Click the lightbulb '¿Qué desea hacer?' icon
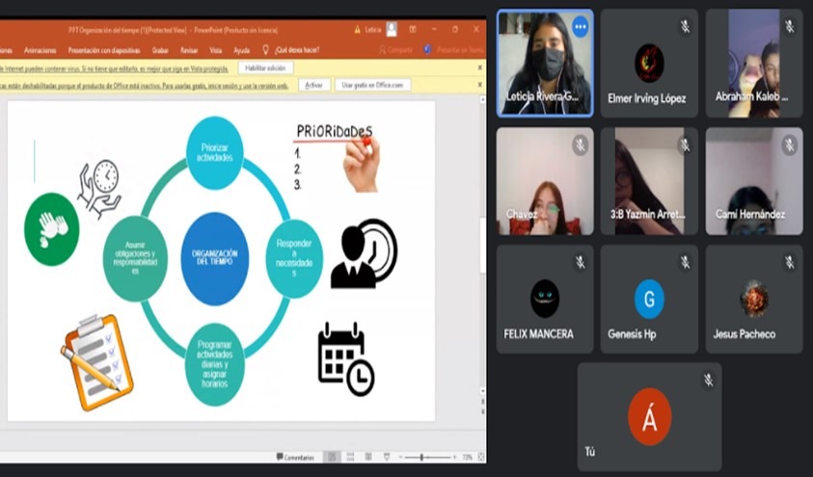Screen dimensions: 813x477 click(x=265, y=49)
